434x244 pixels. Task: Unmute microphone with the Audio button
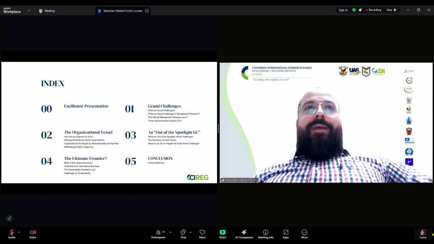(12, 234)
